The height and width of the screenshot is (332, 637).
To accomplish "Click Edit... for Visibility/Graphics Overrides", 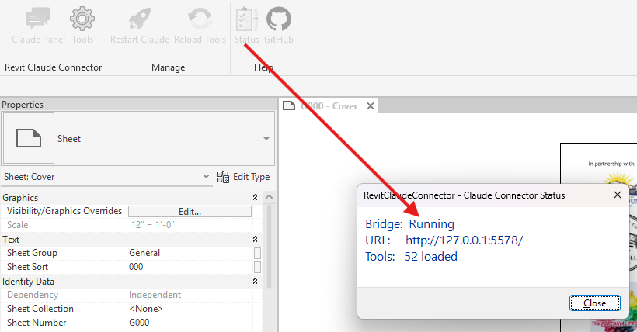I will [190, 211].
